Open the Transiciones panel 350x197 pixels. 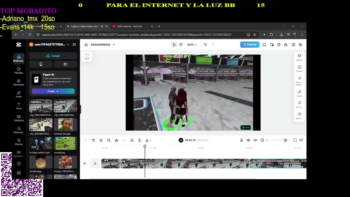[19, 154]
